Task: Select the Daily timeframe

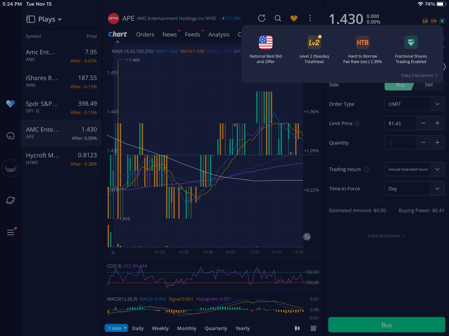Action: tap(138, 328)
